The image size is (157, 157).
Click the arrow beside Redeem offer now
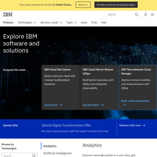[144, 125]
